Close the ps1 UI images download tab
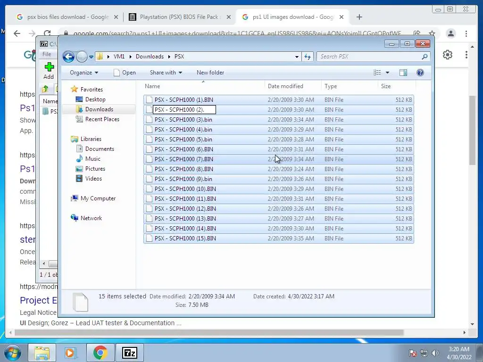Screen dimensions: 483x362 (x=341, y=17)
